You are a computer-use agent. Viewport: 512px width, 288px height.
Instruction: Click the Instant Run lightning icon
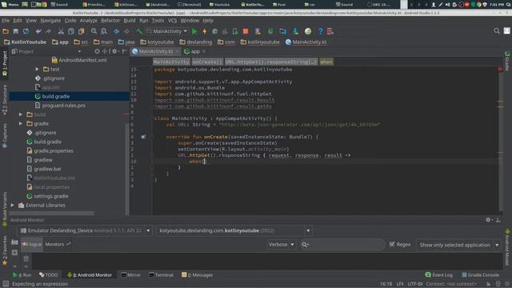205,31
